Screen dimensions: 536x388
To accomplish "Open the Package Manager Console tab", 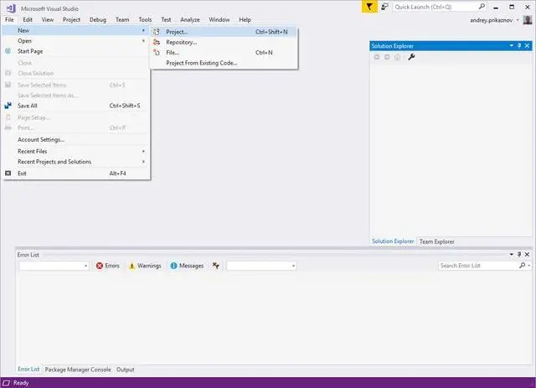I will [x=78, y=370].
